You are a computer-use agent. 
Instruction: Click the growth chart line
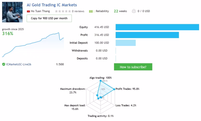pos(33,44)
